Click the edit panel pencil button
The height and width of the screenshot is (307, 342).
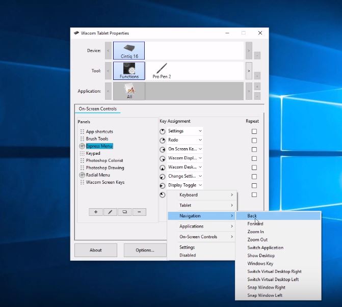tap(110, 212)
